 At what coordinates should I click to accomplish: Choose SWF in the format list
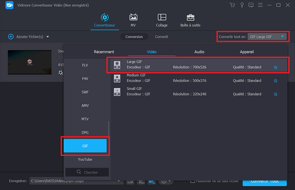[x=85, y=92]
